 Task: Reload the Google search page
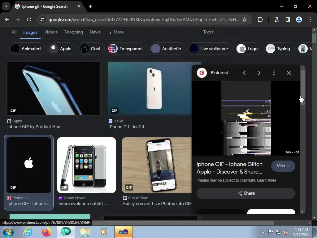(x=29, y=20)
